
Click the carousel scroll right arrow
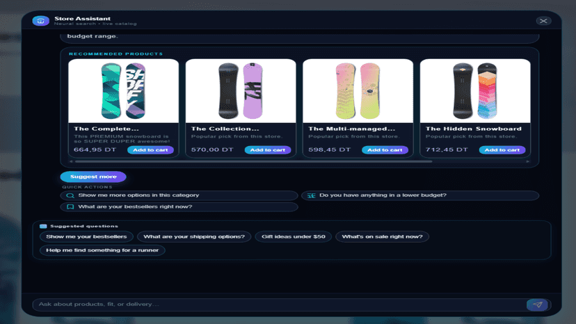click(x=527, y=161)
